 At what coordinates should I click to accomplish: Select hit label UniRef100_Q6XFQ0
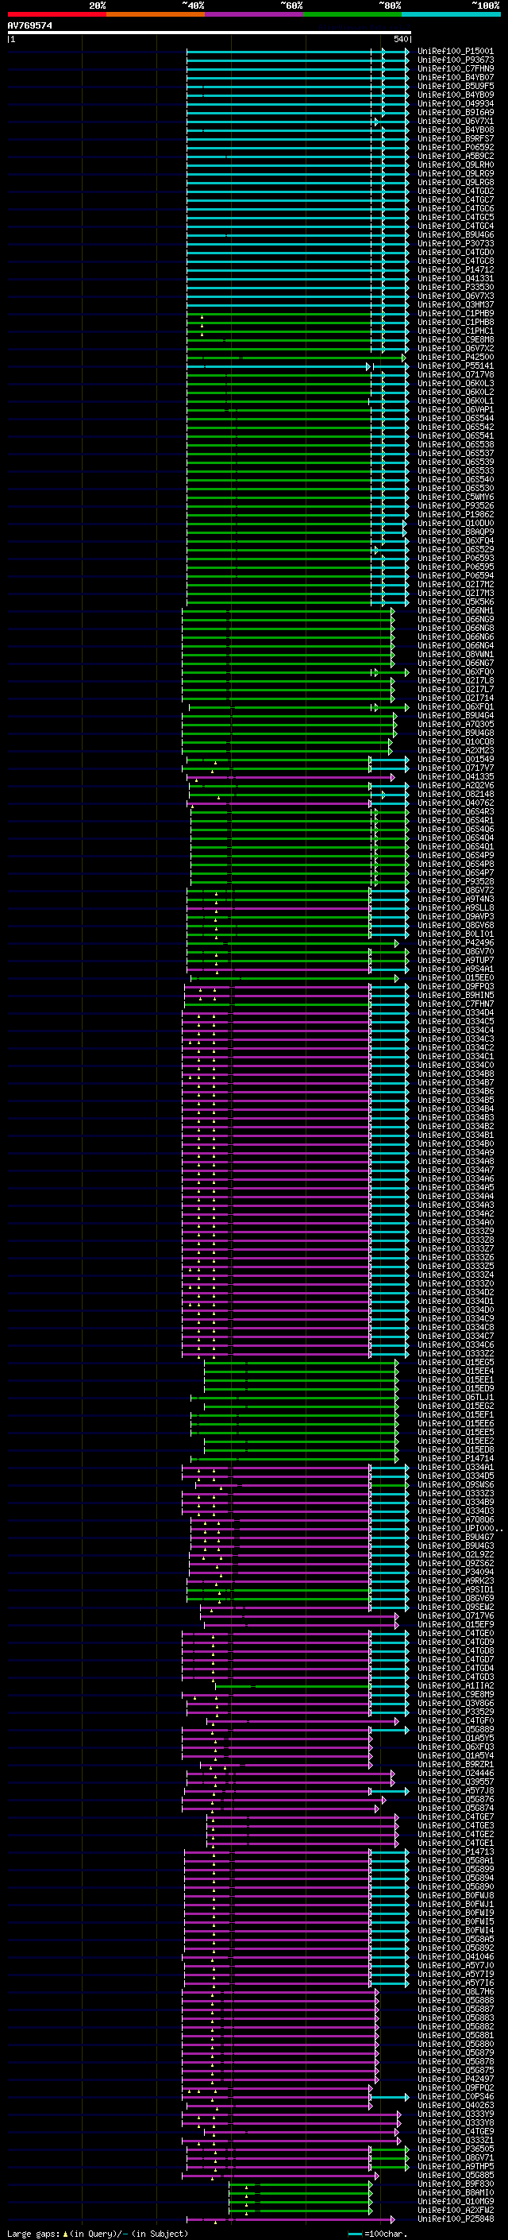pyautogui.click(x=456, y=671)
